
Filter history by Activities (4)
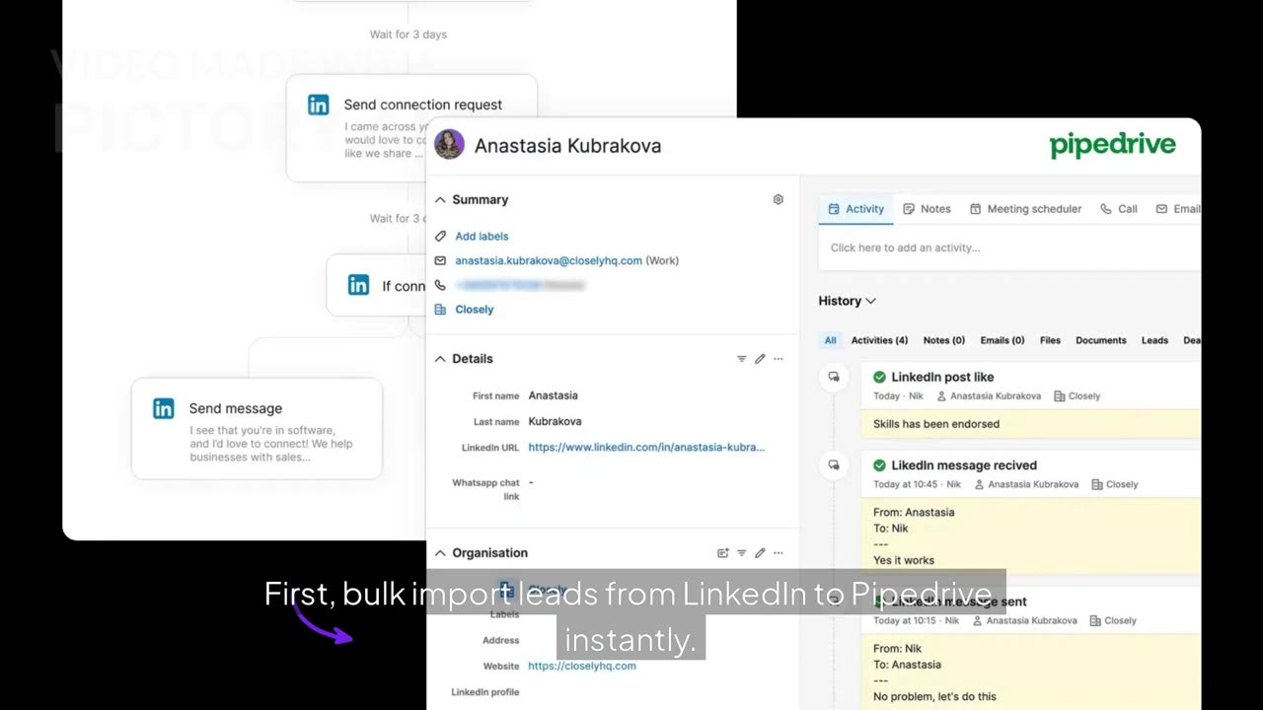pos(879,340)
